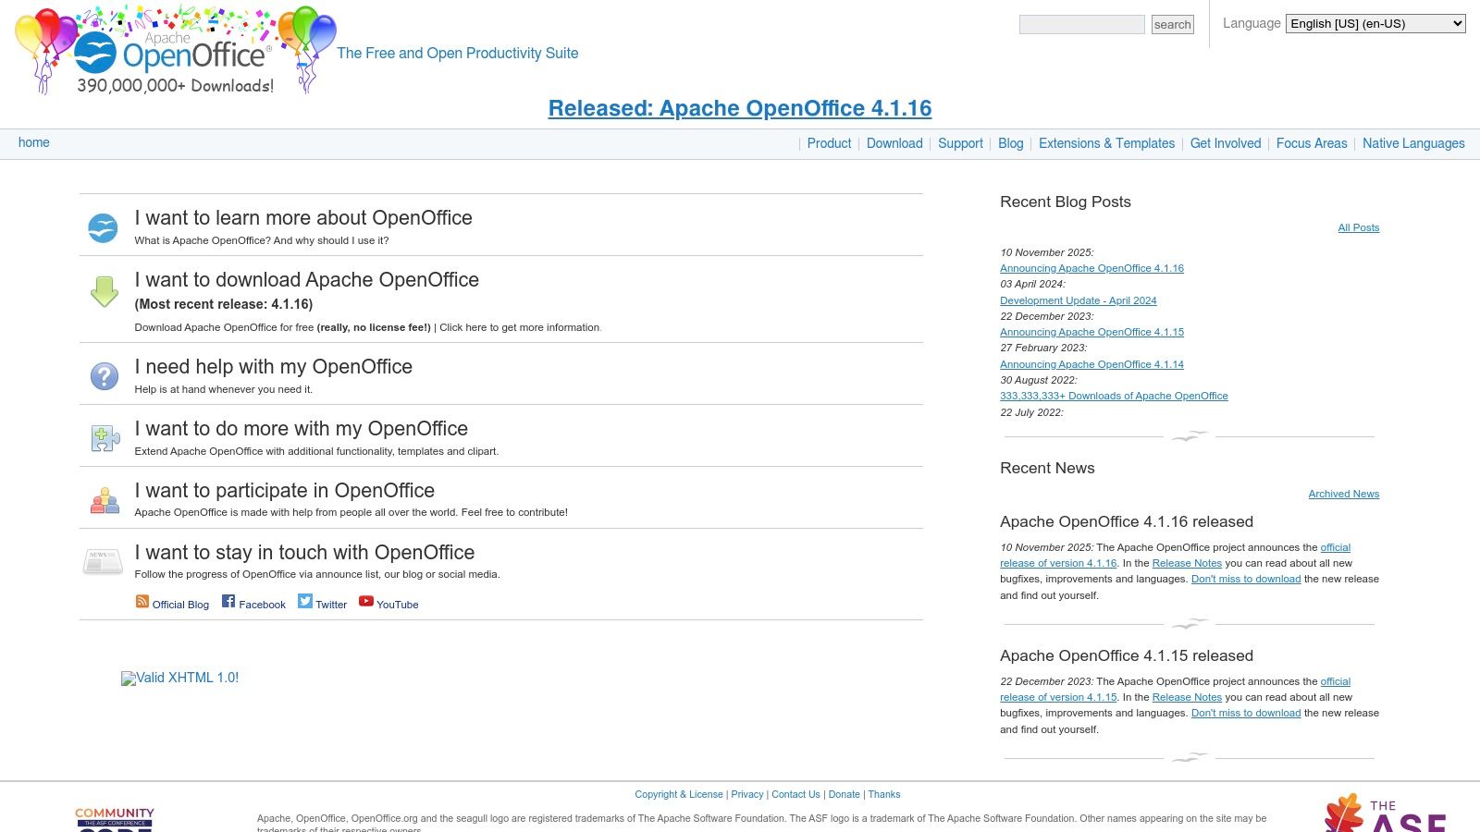Open the Language selection dropdown
Screen dimensions: 1480x832
(1375, 23)
